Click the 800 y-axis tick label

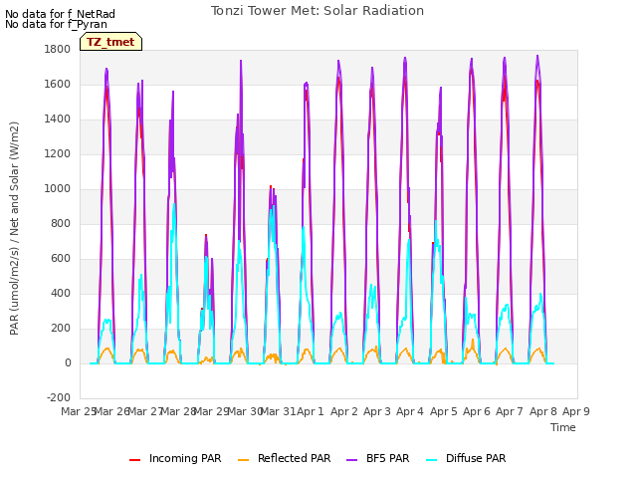click(61, 223)
